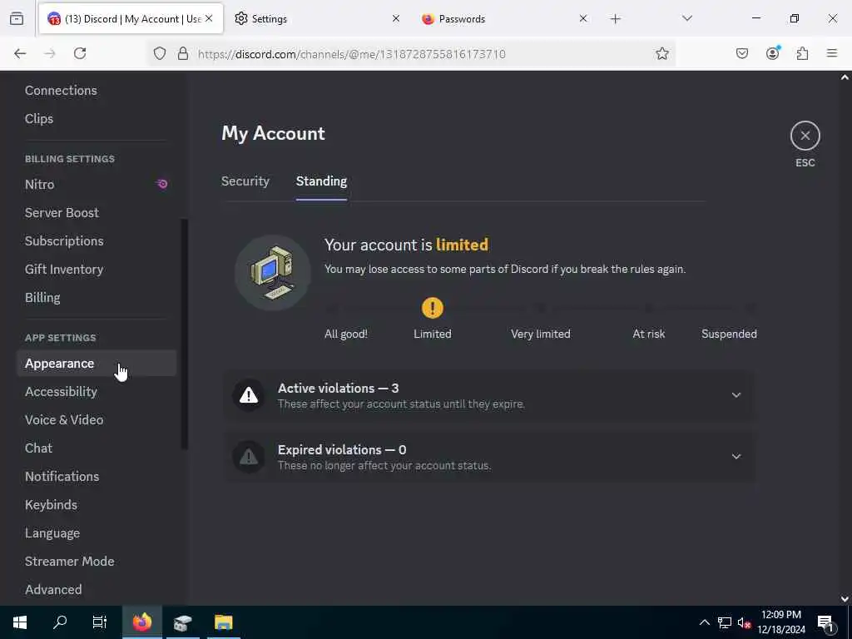Click the network tray icon
This screenshot has width=852, height=639.
coord(725,622)
